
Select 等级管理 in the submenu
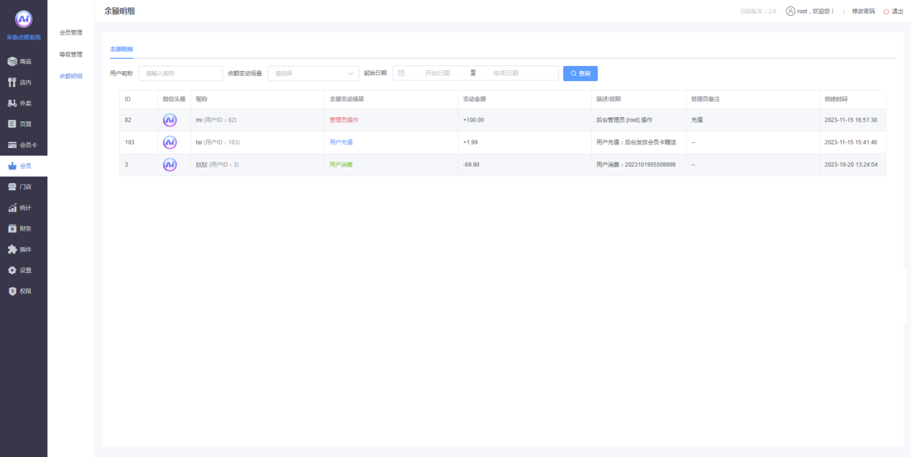[x=70, y=54]
